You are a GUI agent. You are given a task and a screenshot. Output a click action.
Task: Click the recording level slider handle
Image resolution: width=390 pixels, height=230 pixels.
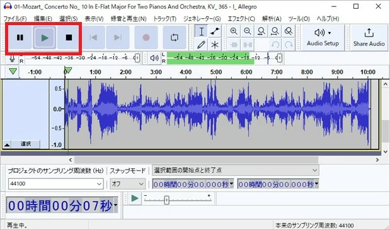click(137, 58)
